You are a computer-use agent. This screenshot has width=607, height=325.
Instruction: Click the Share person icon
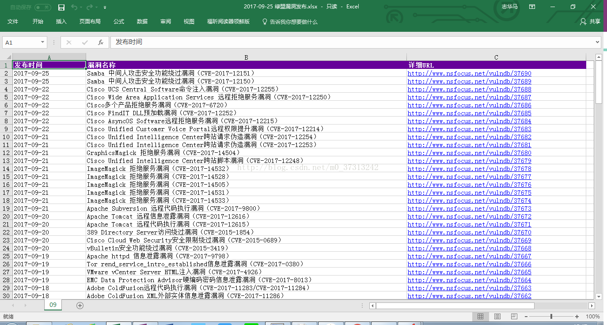(x=583, y=21)
